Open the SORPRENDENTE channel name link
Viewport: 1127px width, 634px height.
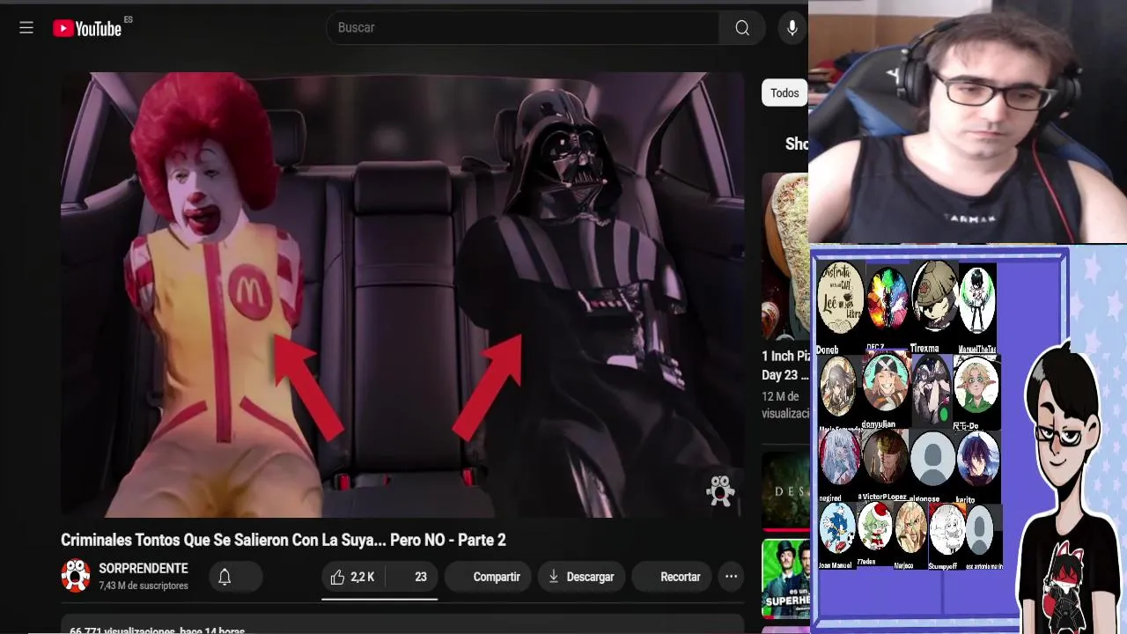tap(144, 569)
